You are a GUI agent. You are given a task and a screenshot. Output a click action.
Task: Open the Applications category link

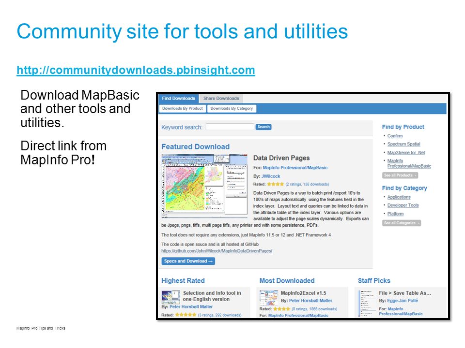pyautogui.click(x=399, y=197)
